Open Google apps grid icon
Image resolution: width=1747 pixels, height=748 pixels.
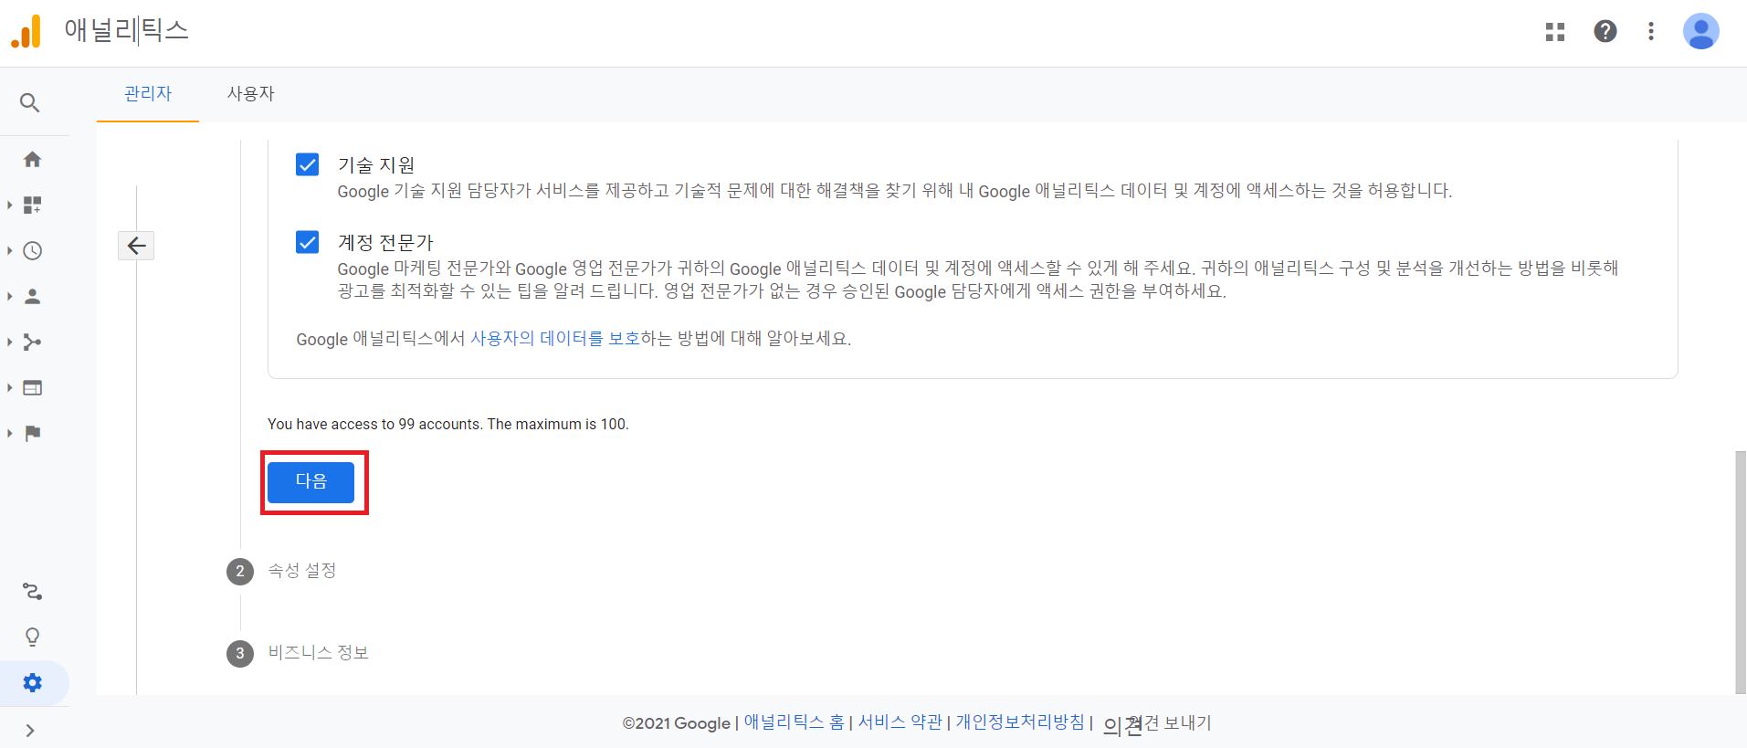click(x=1554, y=32)
